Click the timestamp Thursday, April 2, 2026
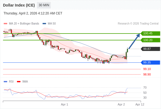Screen dimensions: 161x109 coord(33,13)
